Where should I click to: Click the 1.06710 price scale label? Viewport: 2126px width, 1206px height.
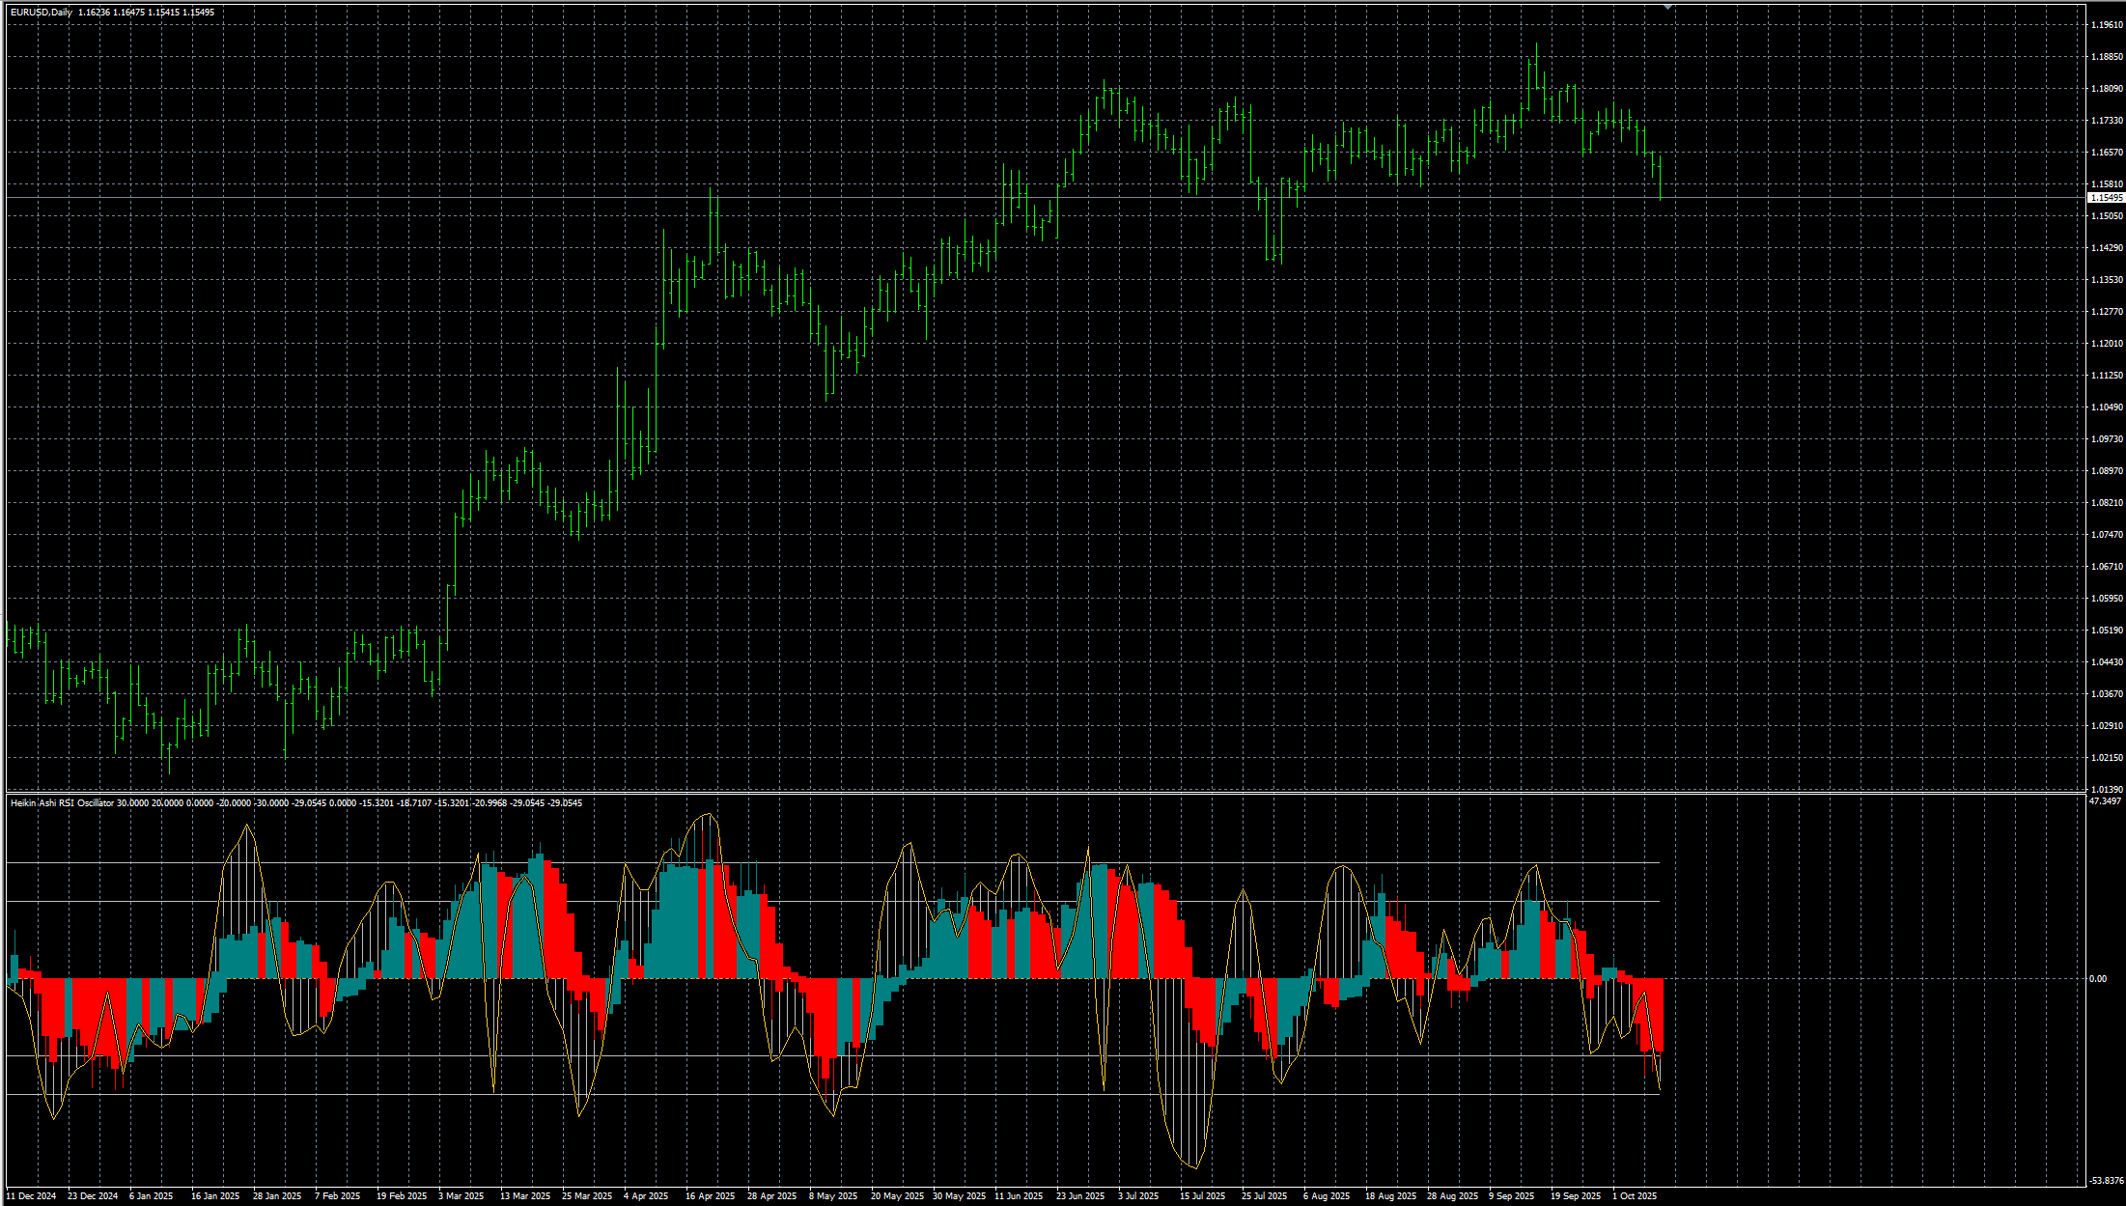click(2107, 567)
